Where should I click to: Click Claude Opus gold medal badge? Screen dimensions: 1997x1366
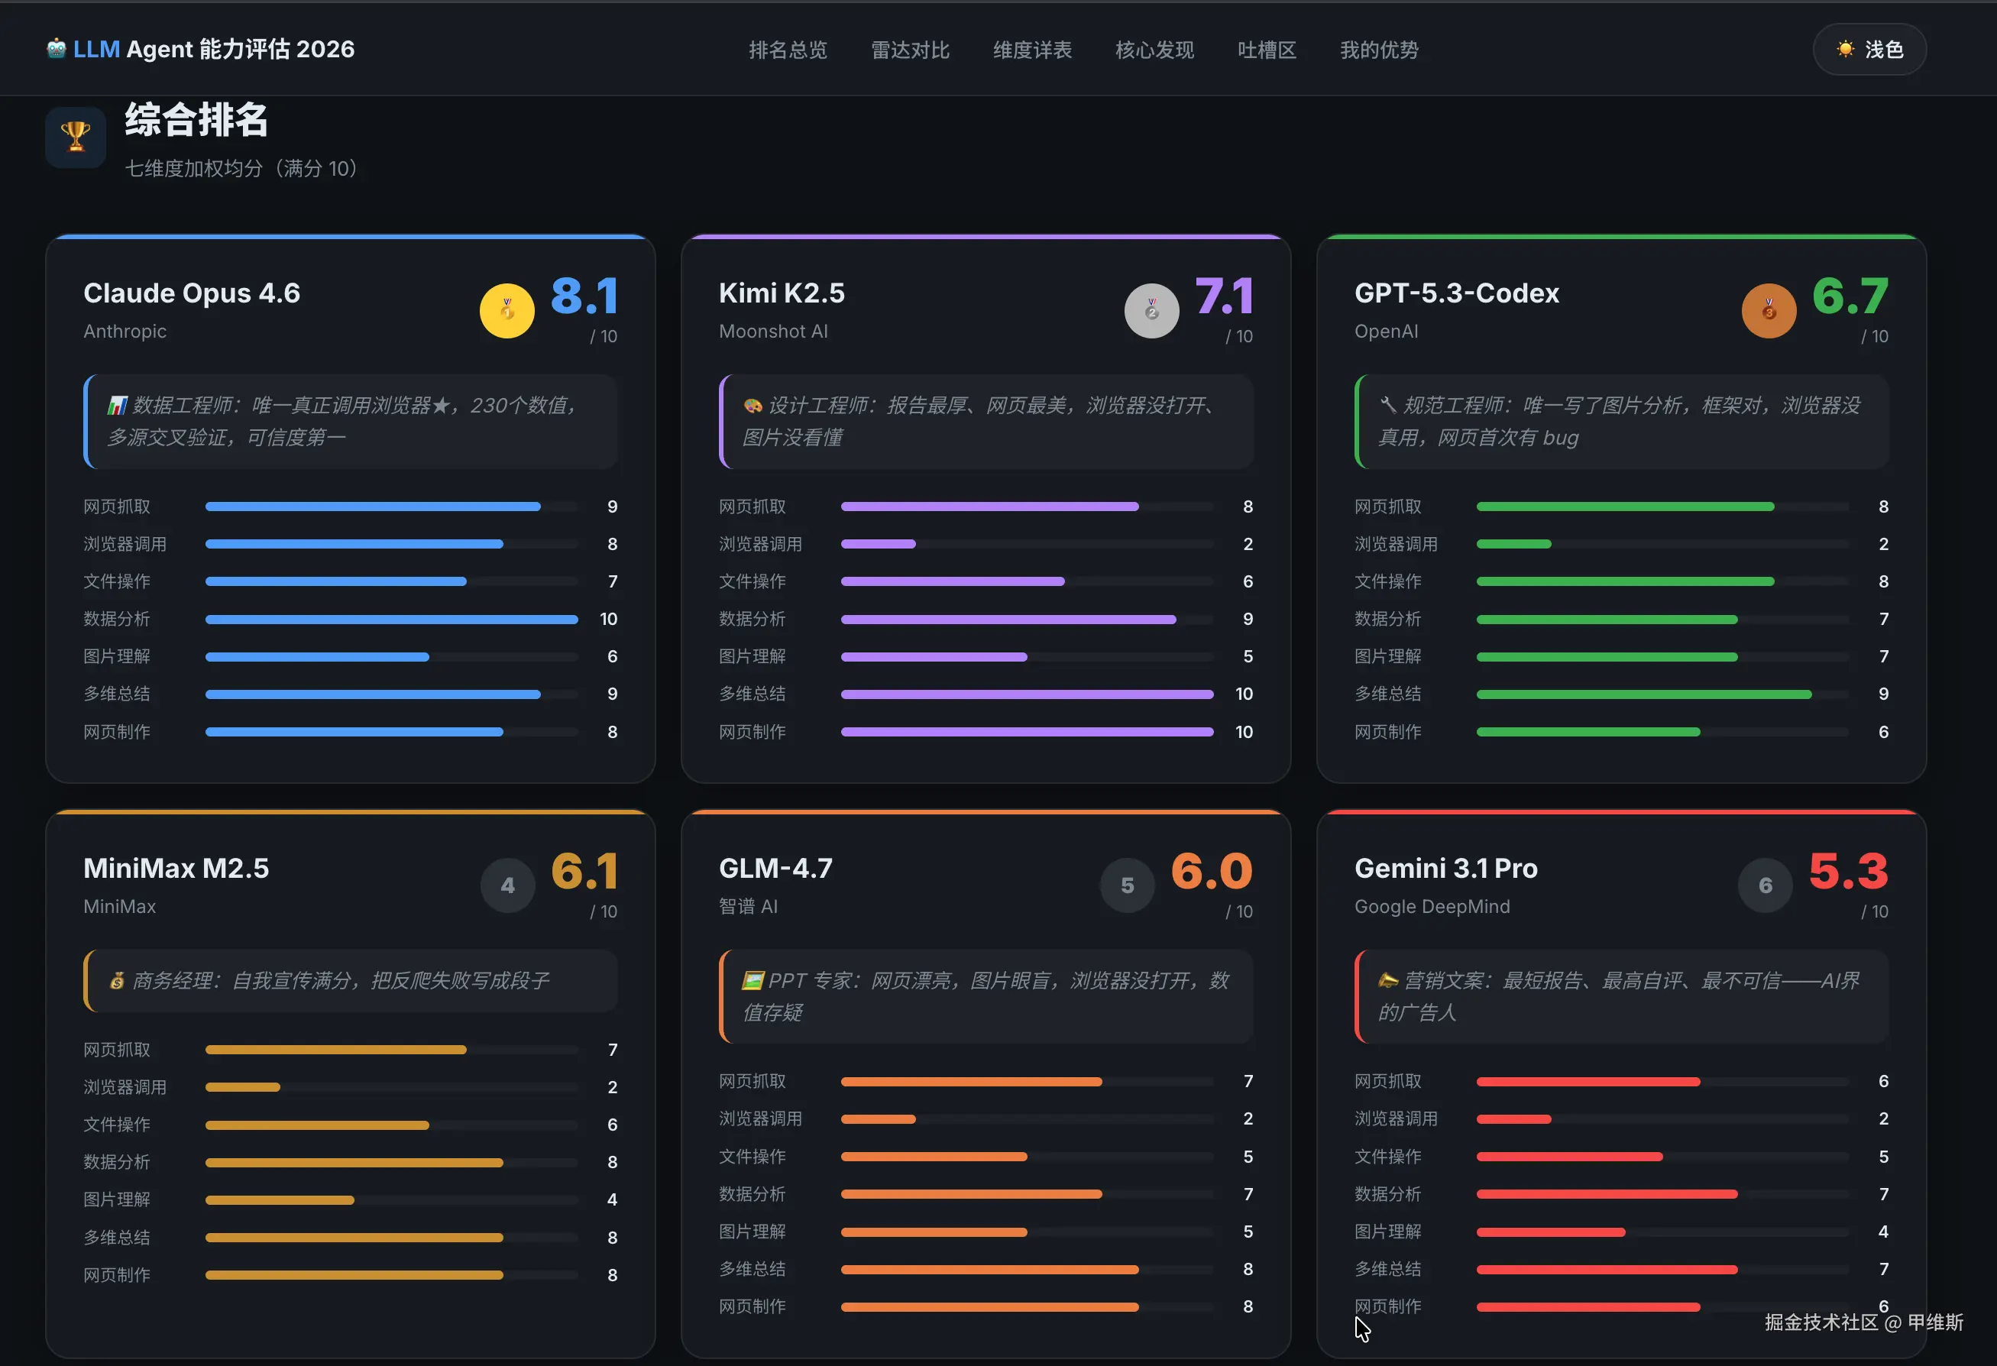(x=507, y=310)
